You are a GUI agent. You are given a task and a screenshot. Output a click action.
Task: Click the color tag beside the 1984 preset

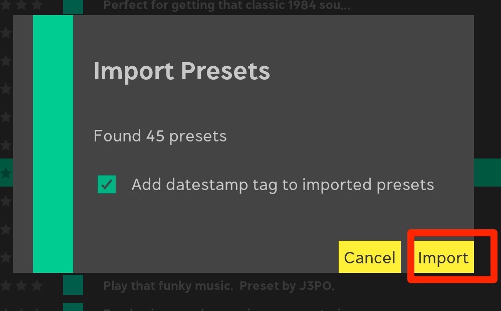tap(73, 7)
